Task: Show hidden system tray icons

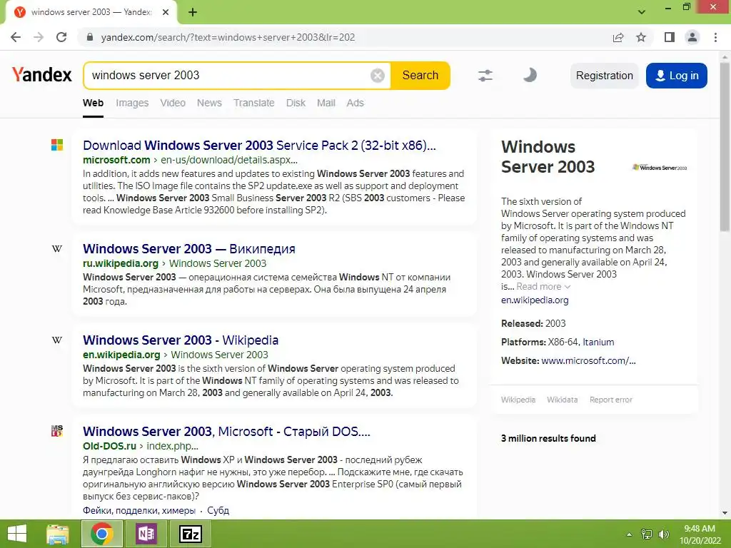Action: click(629, 534)
